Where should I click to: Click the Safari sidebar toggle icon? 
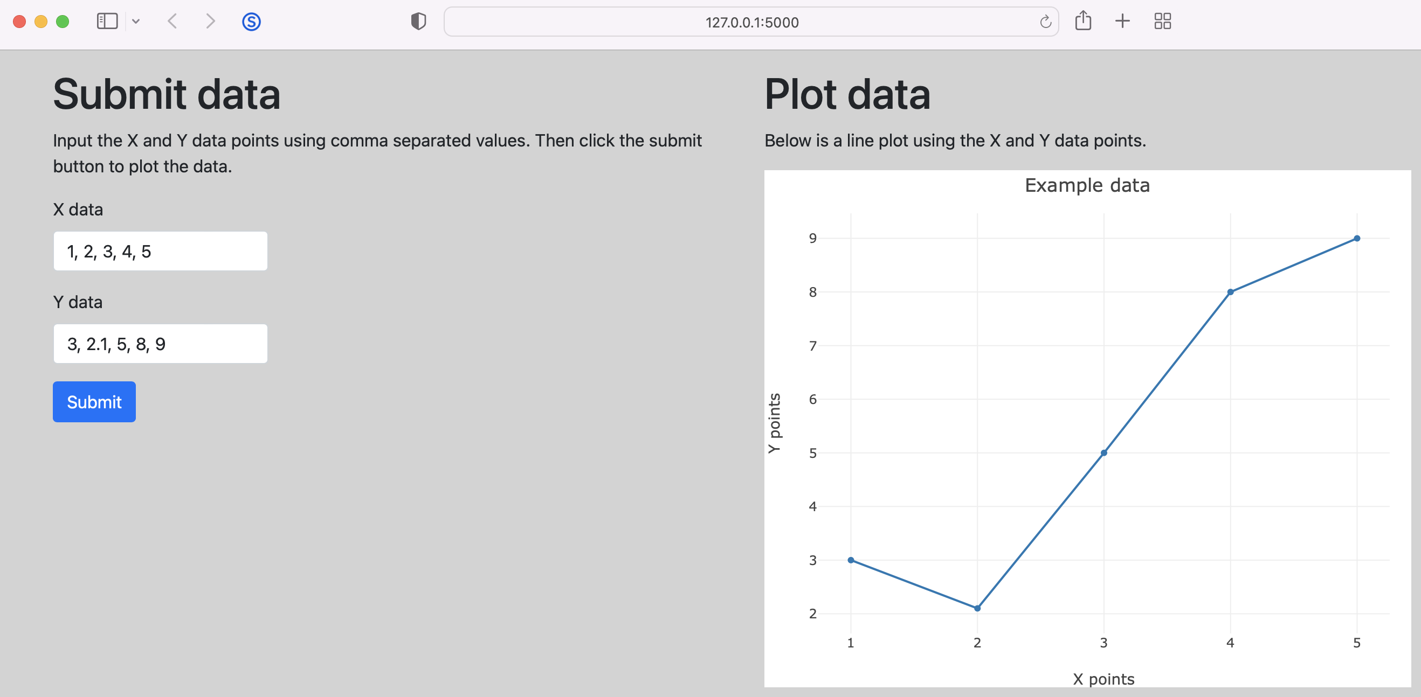pos(107,22)
